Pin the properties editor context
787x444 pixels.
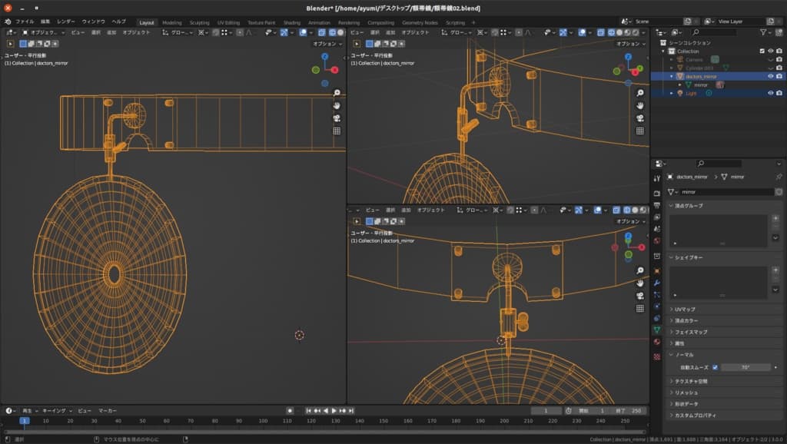[778, 177]
